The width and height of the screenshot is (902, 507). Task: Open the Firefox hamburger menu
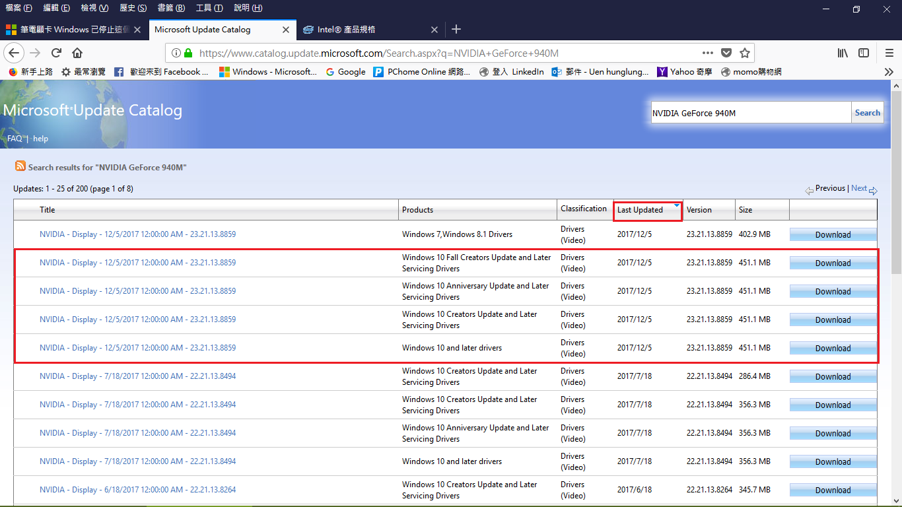pyautogui.click(x=889, y=53)
